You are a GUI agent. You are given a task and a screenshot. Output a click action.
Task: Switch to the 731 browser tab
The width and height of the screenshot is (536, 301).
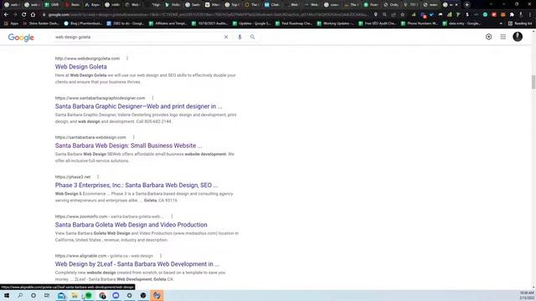[410, 5]
